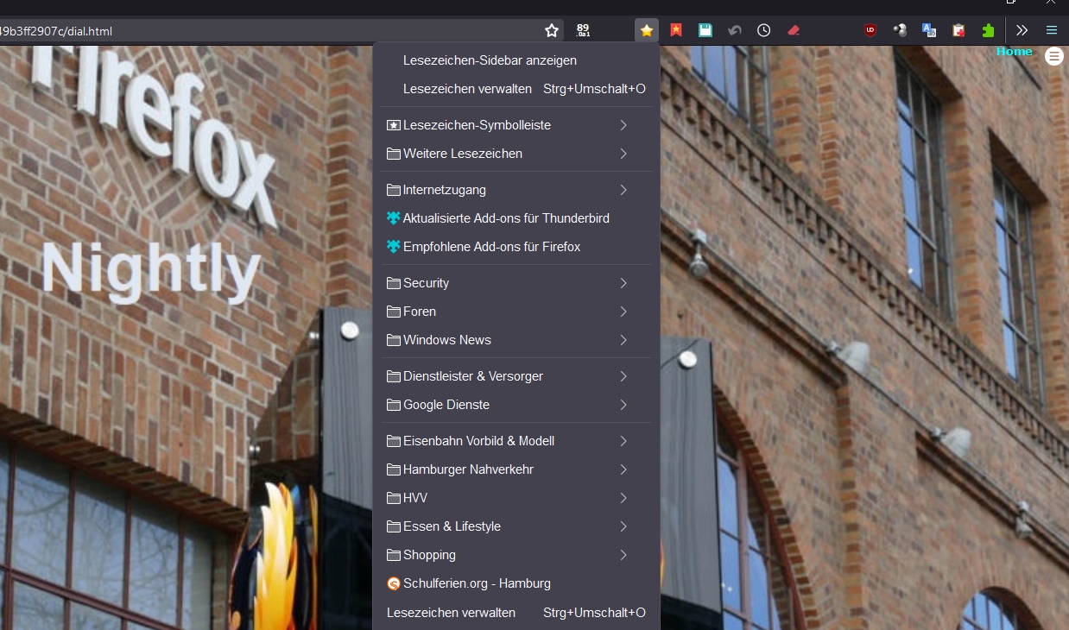The height and width of the screenshot is (630, 1069).
Task: Open the Lesezeichen-Symbolleiste folder
Action: coord(516,125)
